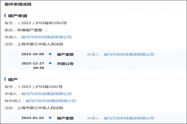Click the date 2023-12-27
187x124 pixels.
tap(33, 63)
